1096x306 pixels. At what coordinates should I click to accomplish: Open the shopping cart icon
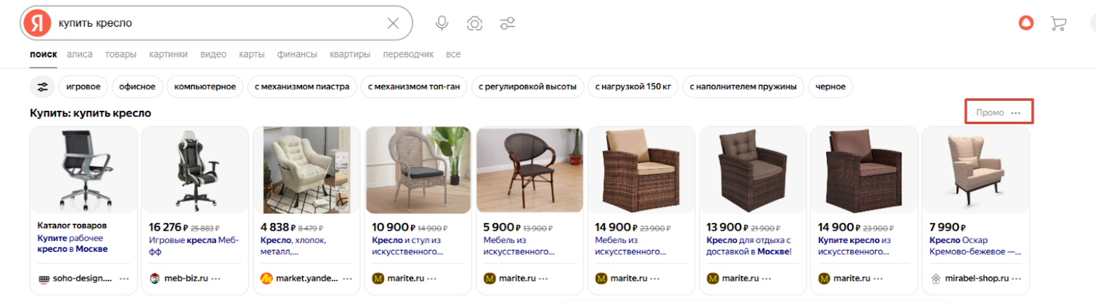pos(1058,24)
